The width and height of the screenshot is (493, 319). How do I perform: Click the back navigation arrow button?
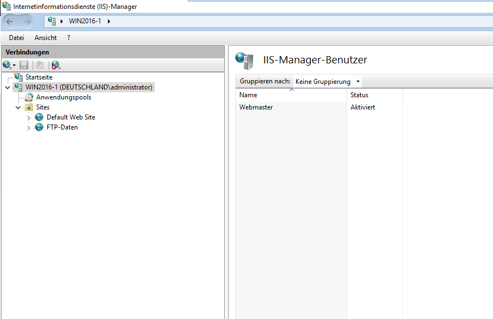click(9, 21)
